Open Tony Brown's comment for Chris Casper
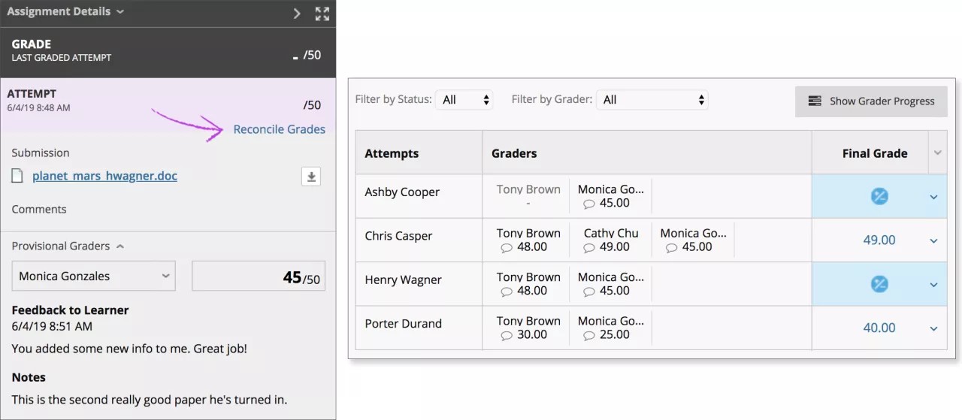This screenshot has width=962, height=420. (x=507, y=247)
